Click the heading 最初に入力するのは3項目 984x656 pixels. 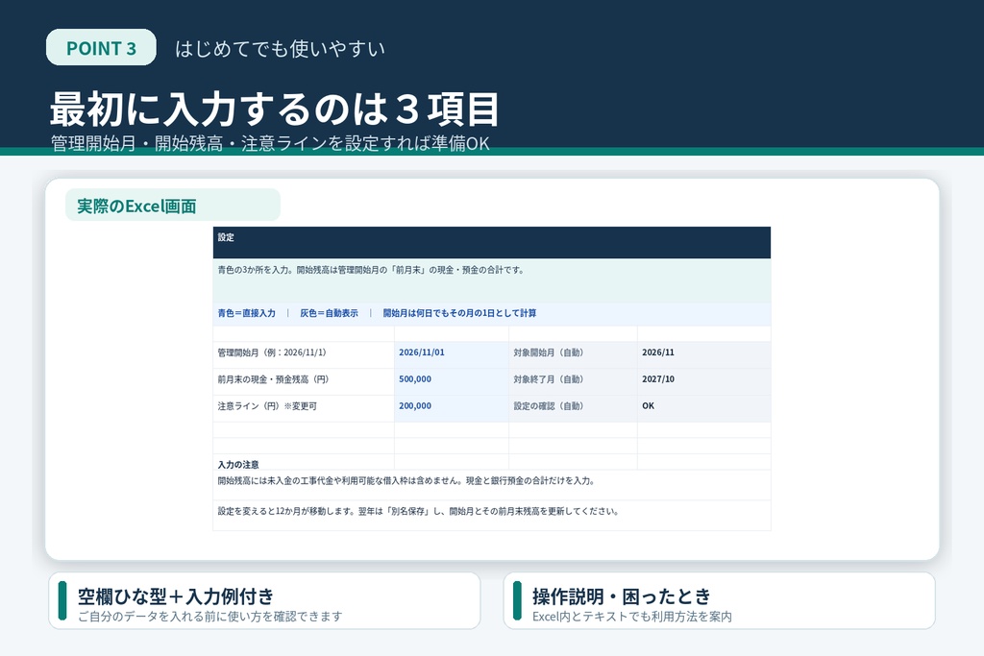tap(275, 109)
